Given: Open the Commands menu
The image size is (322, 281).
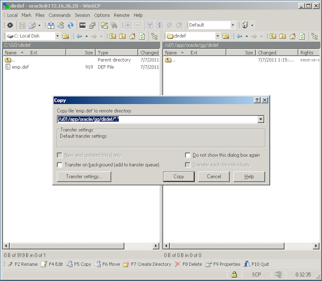Looking at the screenshot, I should 59,15.
